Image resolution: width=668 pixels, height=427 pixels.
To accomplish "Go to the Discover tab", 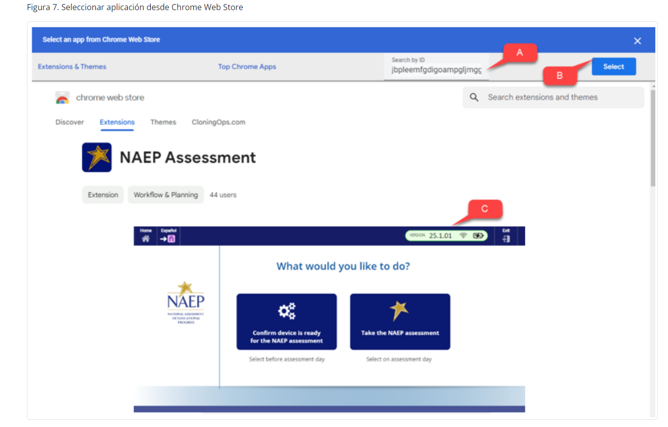I will click(x=70, y=122).
